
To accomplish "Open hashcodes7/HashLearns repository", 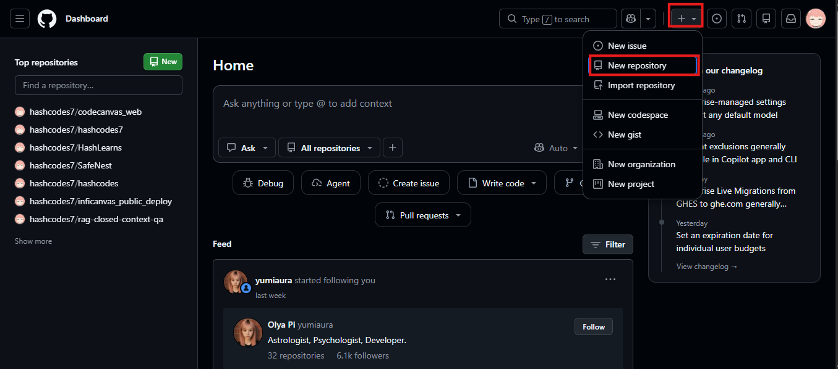I will (x=75, y=147).
